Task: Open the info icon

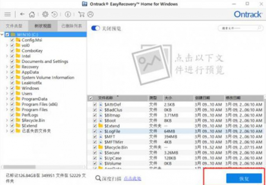Action: (x=68, y=14)
